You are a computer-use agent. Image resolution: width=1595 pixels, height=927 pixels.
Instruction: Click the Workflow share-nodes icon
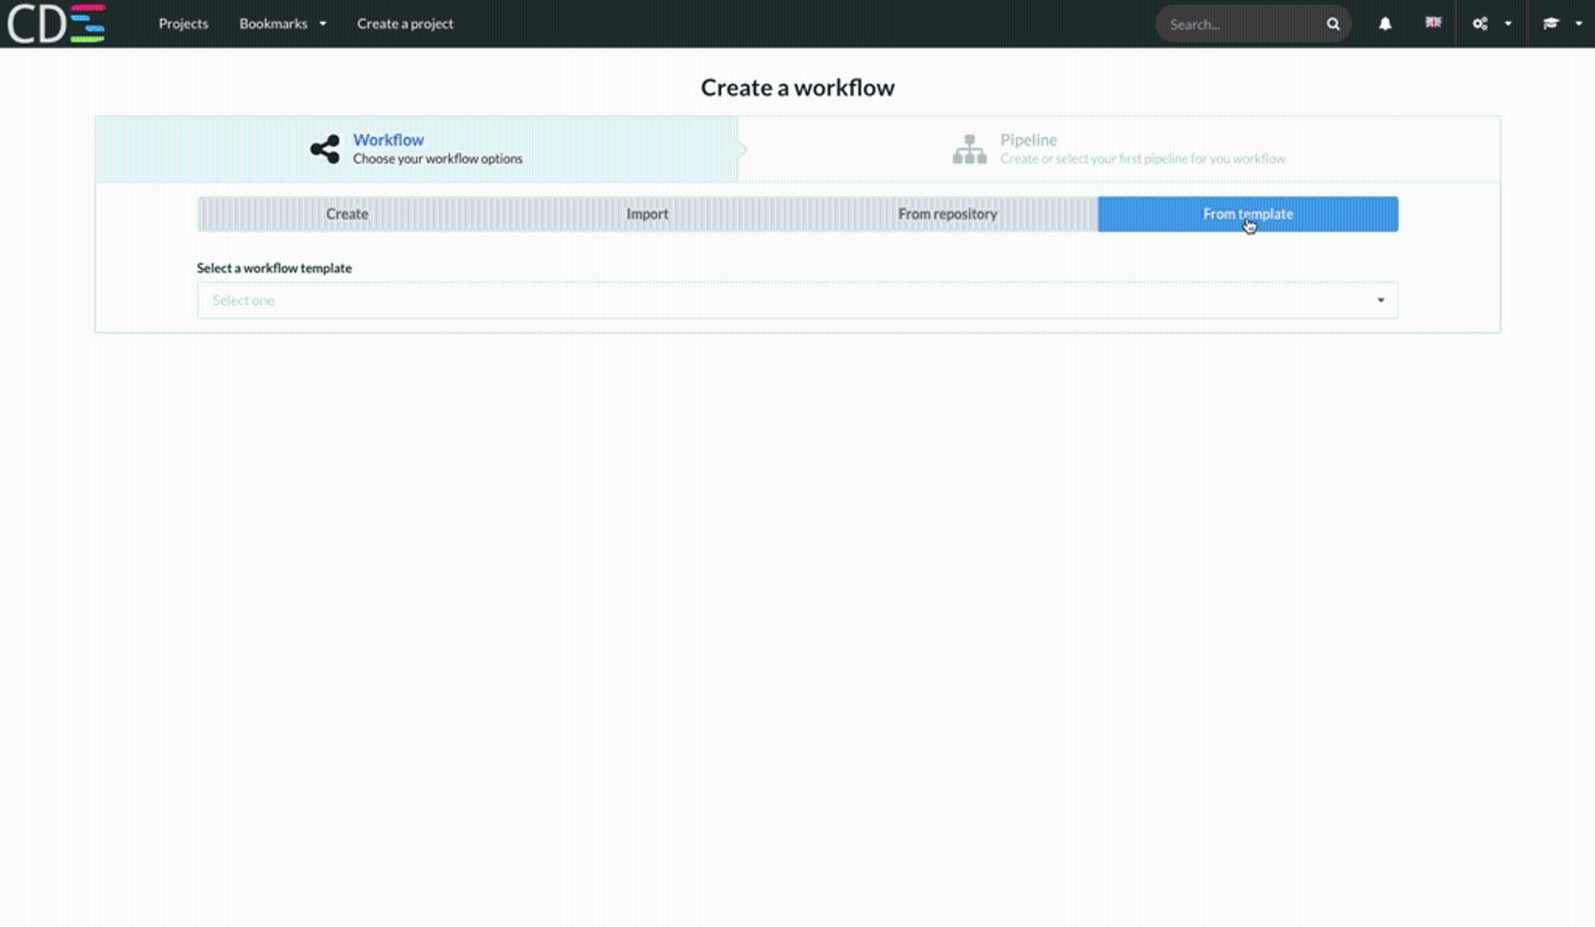tap(325, 149)
